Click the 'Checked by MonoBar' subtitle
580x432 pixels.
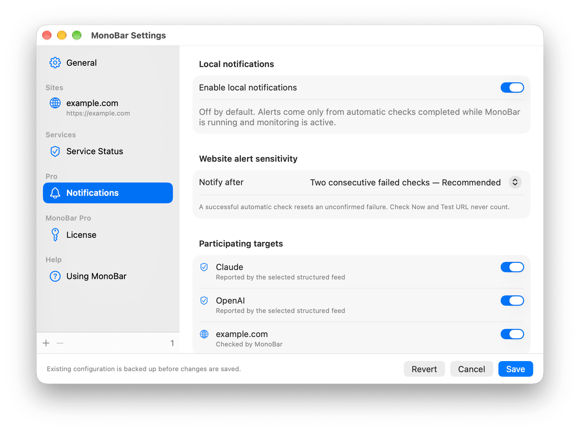(249, 345)
